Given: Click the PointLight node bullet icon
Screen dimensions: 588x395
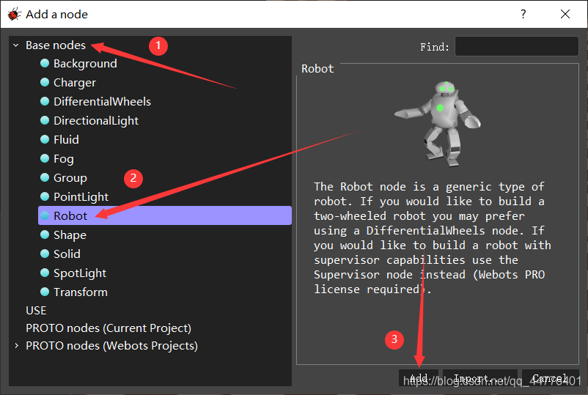Looking at the screenshot, I should [x=45, y=196].
